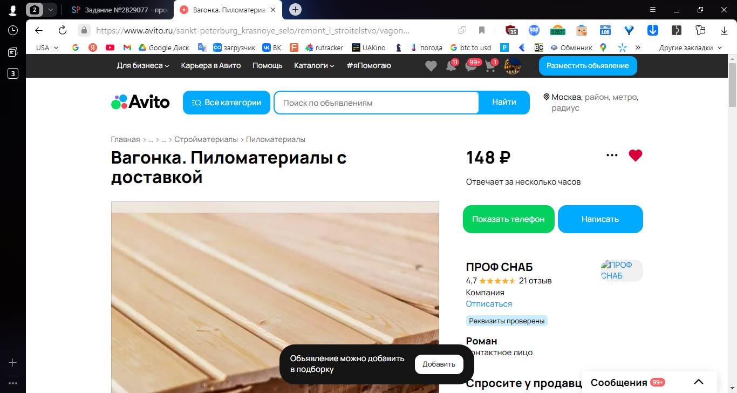Open the extension icon with badge 108

605,30
